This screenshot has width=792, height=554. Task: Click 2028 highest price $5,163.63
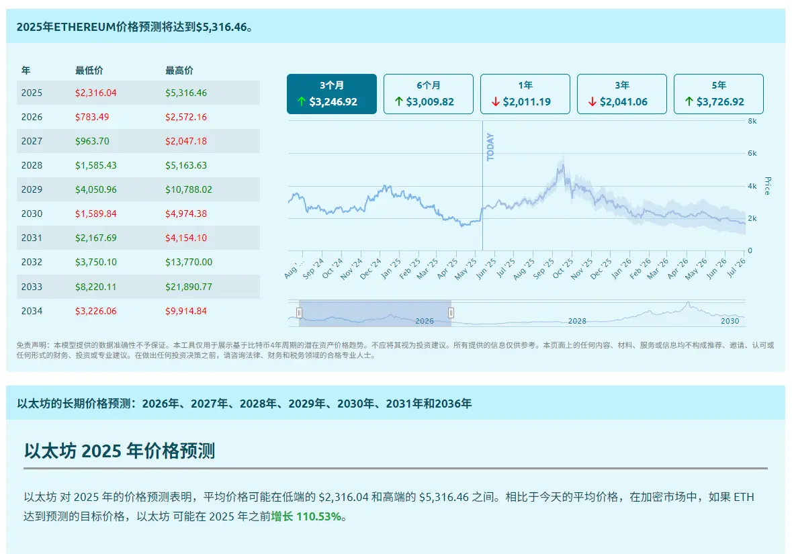pyautogui.click(x=186, y=166)
